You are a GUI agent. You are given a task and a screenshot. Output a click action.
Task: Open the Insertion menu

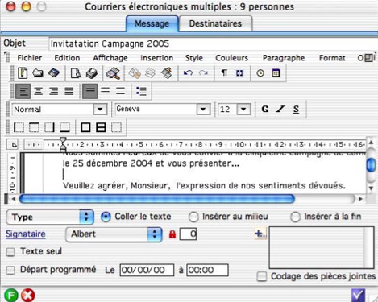156,58
